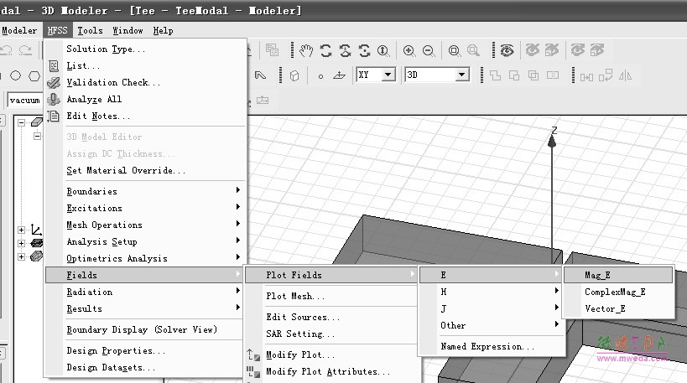Open the Tools menu
Image resolution: width=687 pixels, height=383 pixels.
(90, 31)
